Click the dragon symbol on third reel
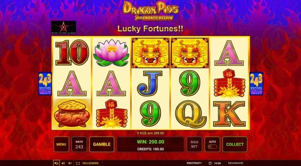 pyautogui.click(x=150, y=53)
